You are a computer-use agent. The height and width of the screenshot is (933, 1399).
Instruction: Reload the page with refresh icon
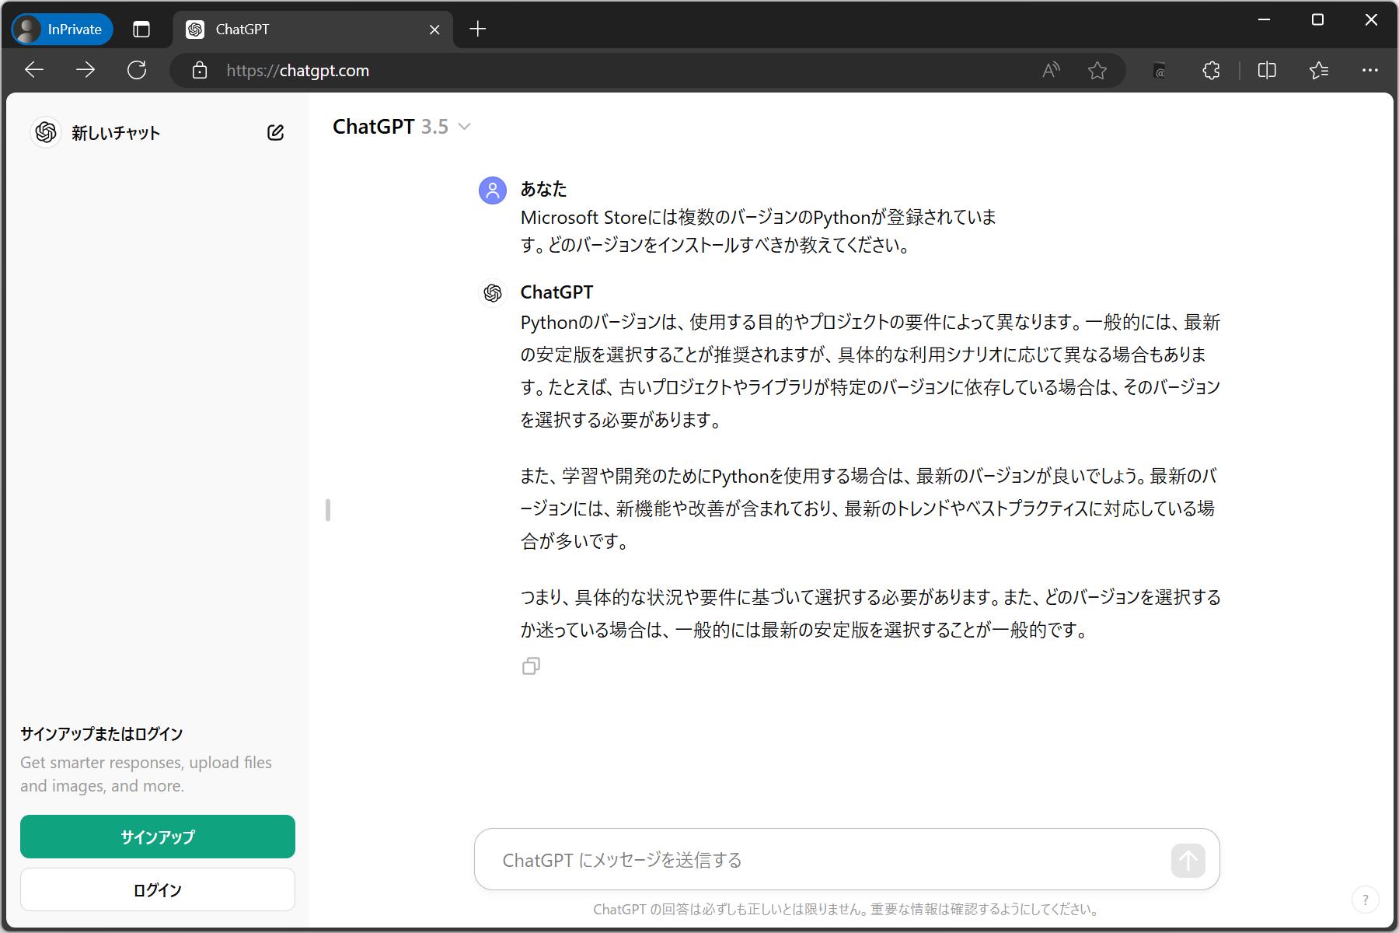tap(137, 70)
